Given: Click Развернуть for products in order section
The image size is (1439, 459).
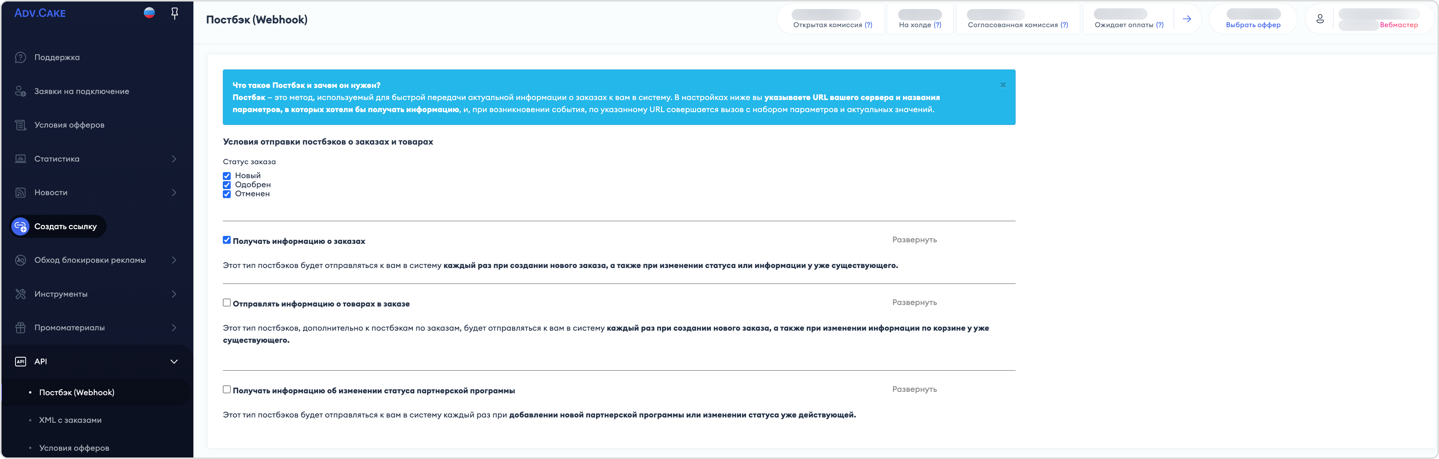Looking at the screenshot, I should (914, 303).
